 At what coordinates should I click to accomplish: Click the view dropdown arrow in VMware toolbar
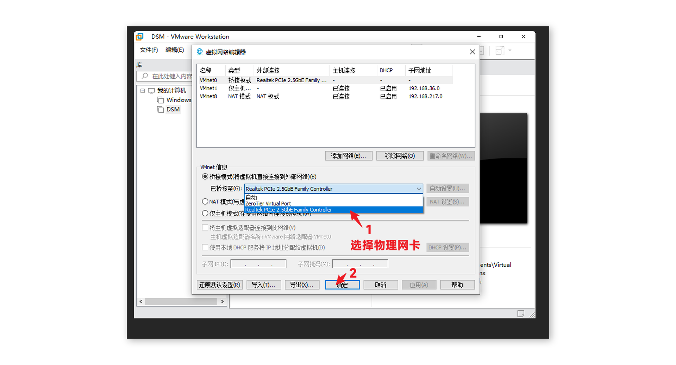pos(510,51)
